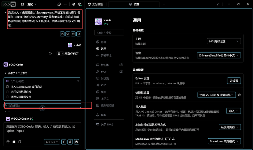This screenshot has height=150, width=253.
Task: Select the 执行安装结果自检 task
Action: 21,92
